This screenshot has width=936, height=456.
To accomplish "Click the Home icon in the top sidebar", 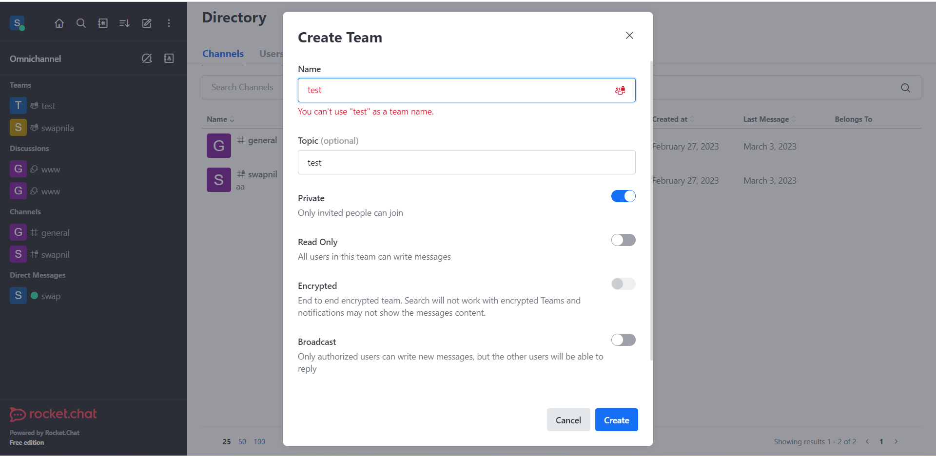I will click(59, 23).
